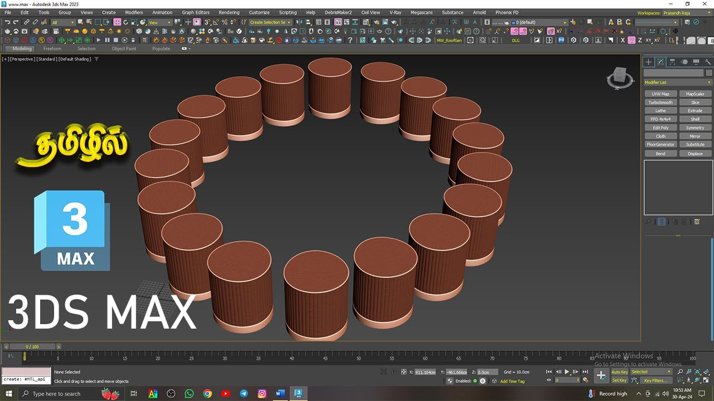Open the View reference coordinate dropdown

[161, 22]
